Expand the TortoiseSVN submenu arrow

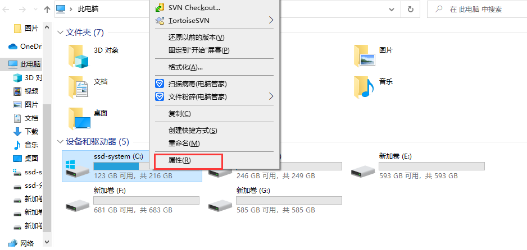point(271,20)
